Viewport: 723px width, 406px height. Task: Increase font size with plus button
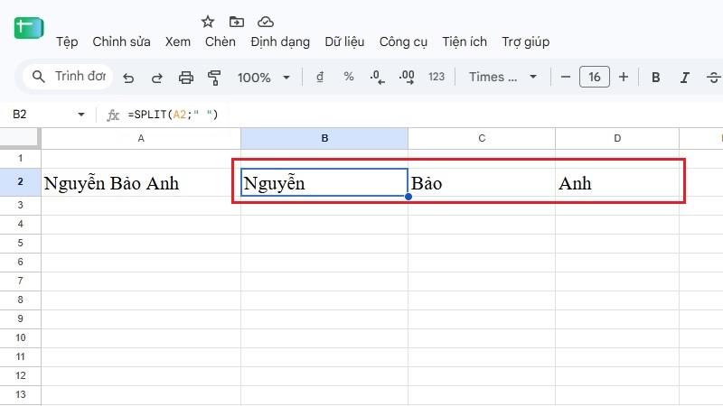[x=624, y=77]
